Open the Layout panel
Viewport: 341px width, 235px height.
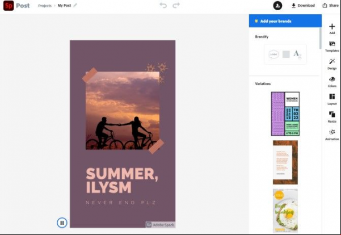pyautogui.click(x=332, y=99)
